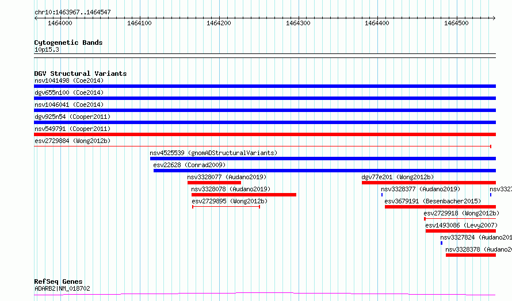This screenshot has height=301, width=512.
Task: Click the ADARB2|NM_018702 gene label
Action: pos(62,288)
